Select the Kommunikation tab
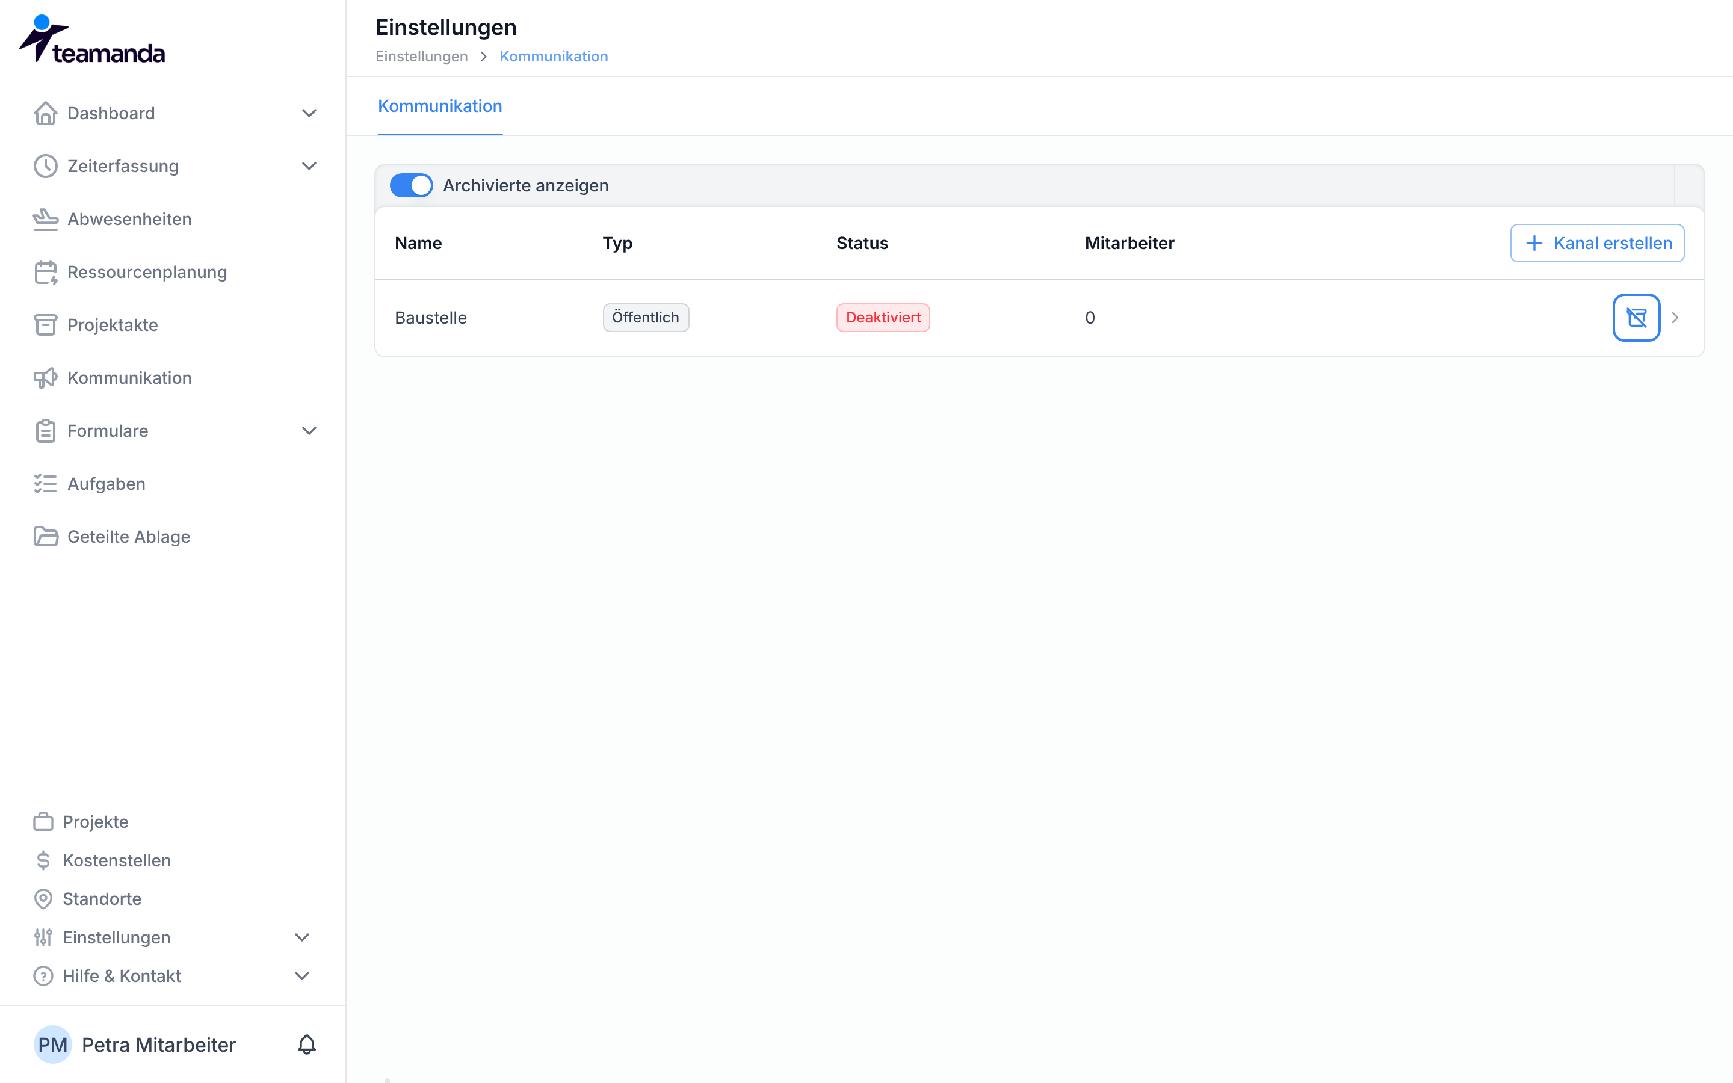1733x1083 pixels. (440, 106)
